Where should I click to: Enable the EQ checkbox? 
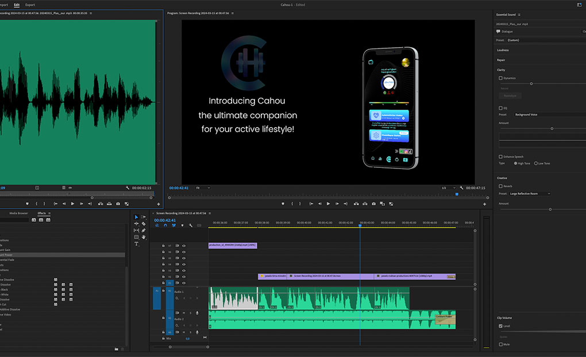(500, 108)
